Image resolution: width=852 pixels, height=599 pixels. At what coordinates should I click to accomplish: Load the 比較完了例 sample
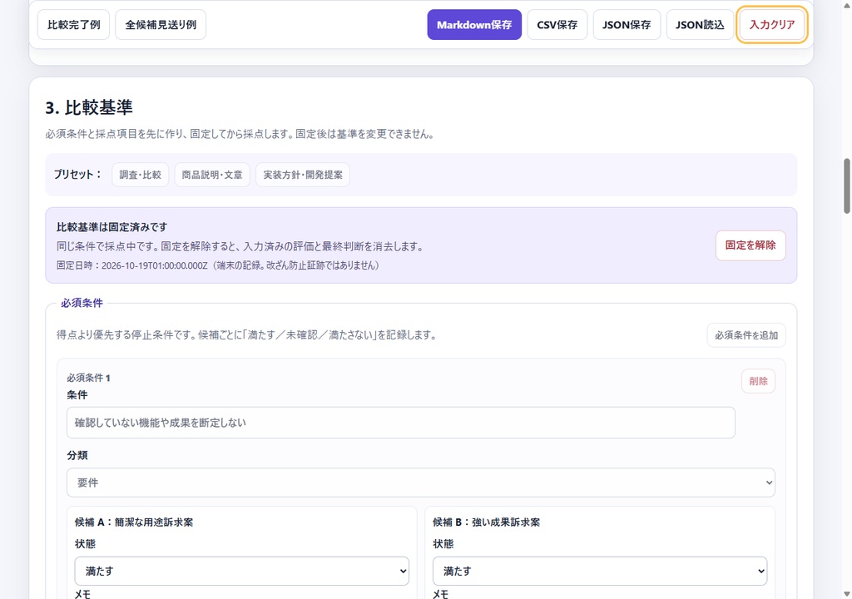tap(73, 24)
